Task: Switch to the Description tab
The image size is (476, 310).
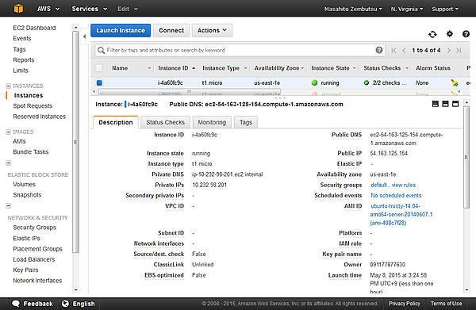Action: click(x=116, y=122)
